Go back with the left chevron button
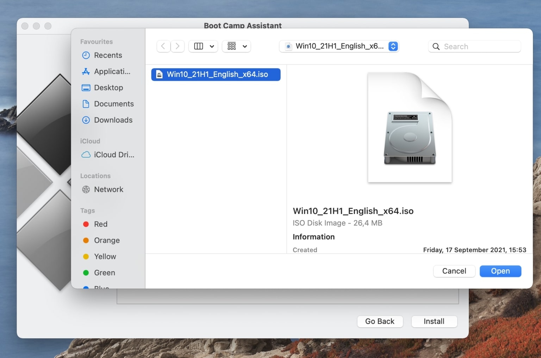This screenshot has height=358, width=541. click(x=163, y=46)
